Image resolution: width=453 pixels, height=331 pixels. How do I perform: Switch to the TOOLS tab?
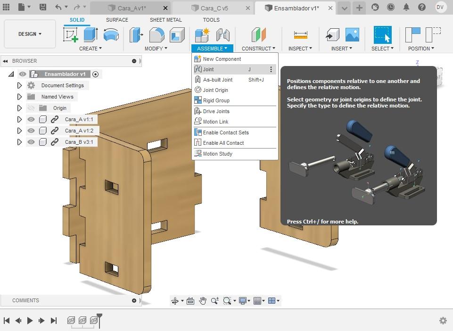tap(211, 20)
